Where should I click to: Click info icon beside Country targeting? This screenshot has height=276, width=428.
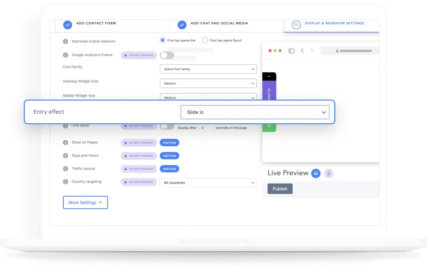pyautogui.click(x=65, y=182)
